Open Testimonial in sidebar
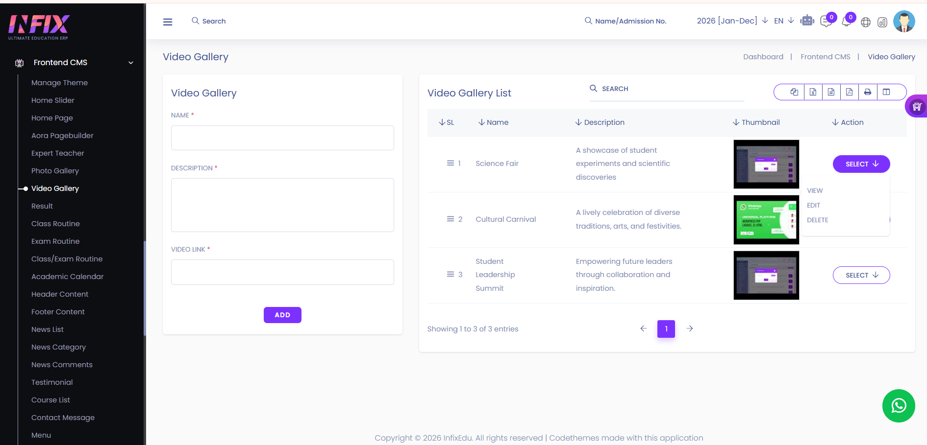This screenshot has width=927, height=445. [x=52, y=382]
